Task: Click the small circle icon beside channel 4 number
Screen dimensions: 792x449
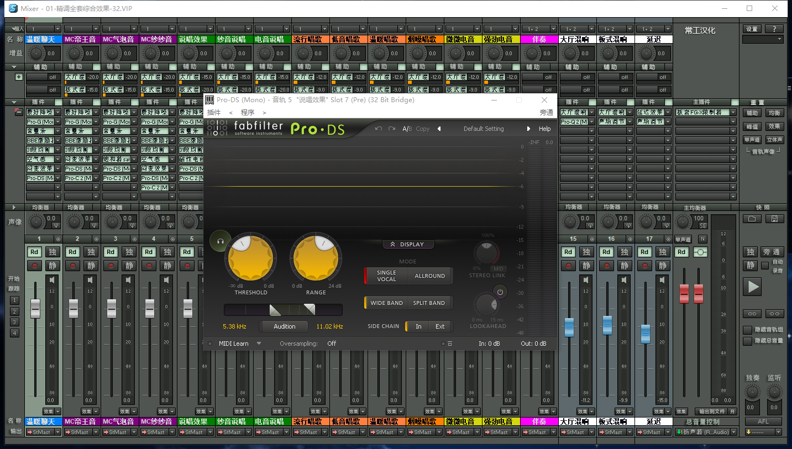Action: click(x=172, y=239)
